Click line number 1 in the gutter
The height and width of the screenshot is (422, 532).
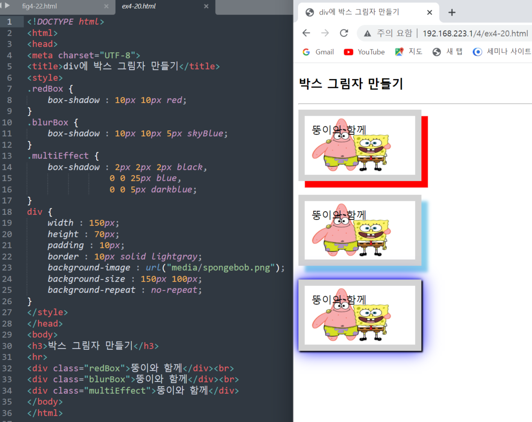tap(9, 22)
